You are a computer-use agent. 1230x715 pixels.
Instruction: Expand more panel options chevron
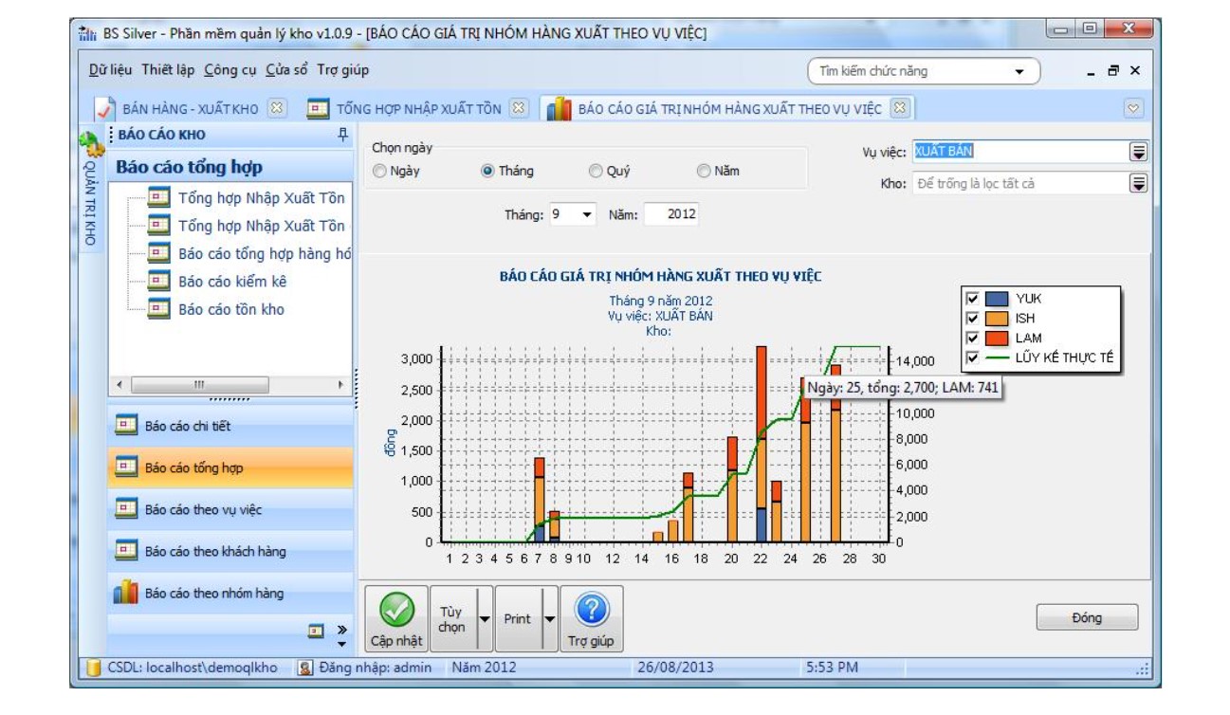[x=342, y=630]
